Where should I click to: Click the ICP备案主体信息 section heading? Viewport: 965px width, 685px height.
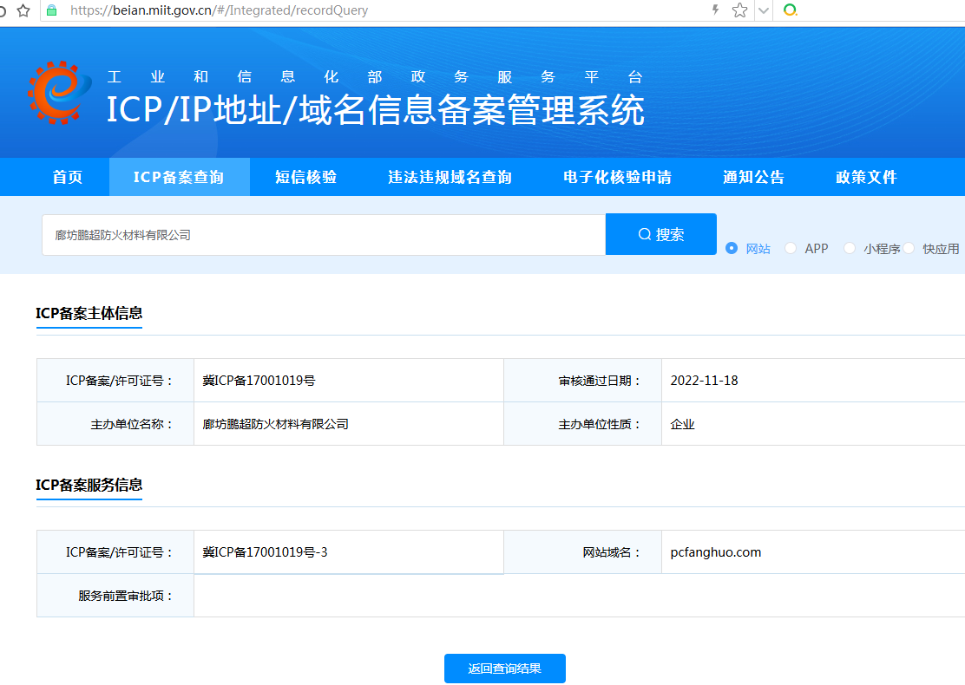coord(89,314)
